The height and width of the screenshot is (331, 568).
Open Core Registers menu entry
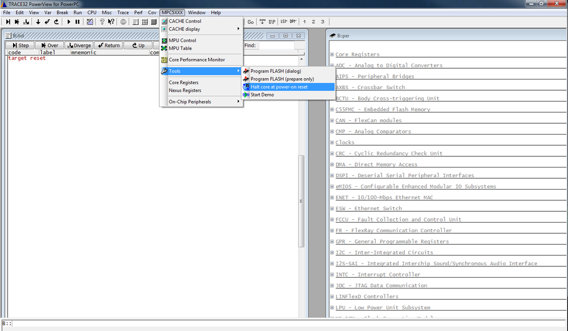pyautogui.click(x=201, y=82)
